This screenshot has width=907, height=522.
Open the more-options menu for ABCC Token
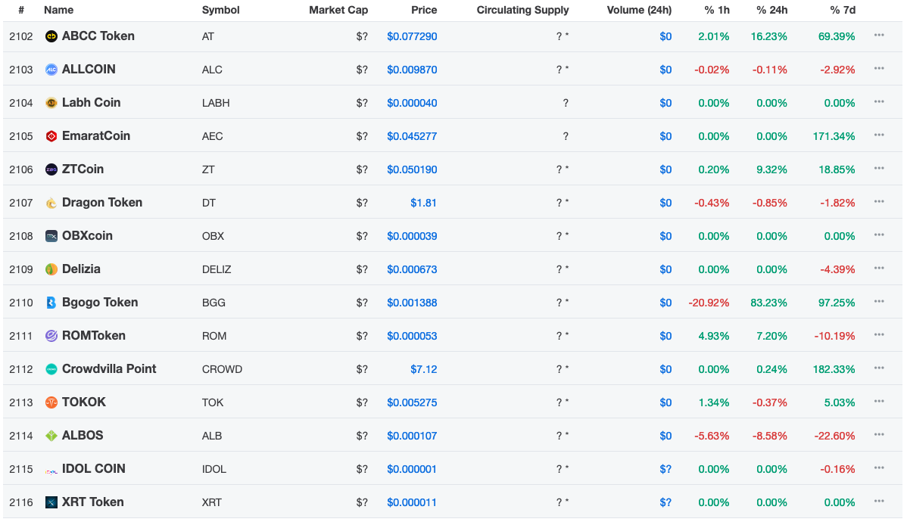879,36
